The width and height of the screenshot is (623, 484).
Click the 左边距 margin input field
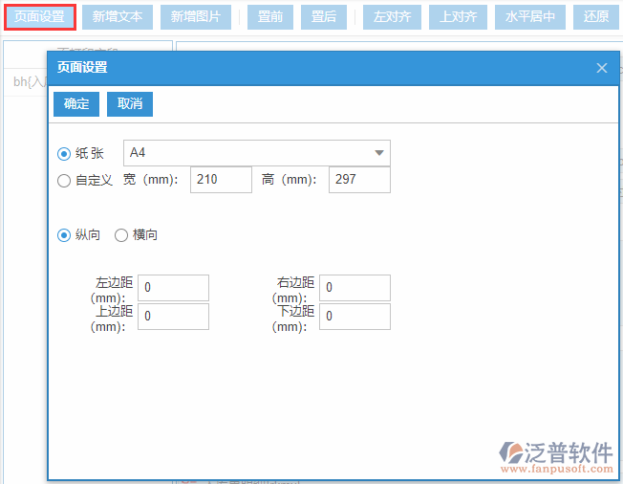click(x=173, y=288)
